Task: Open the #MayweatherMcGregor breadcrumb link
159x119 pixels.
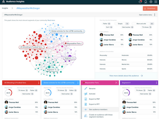Action: point(28,8)
